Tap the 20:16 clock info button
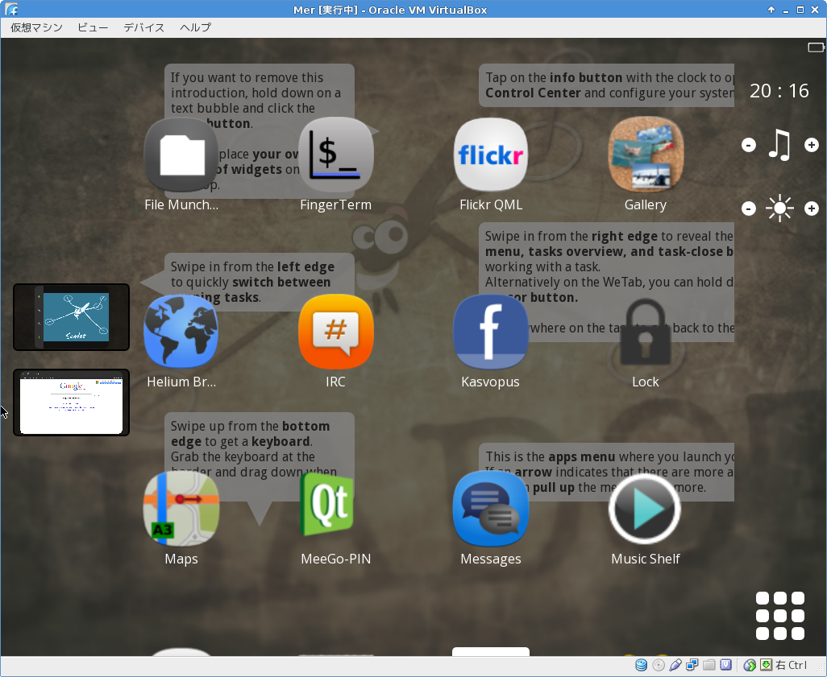 (x=779, y=91)
